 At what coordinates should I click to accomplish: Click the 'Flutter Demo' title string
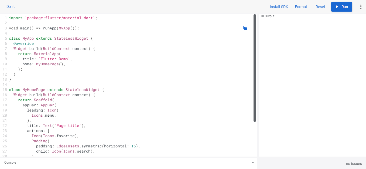(55, 59)
